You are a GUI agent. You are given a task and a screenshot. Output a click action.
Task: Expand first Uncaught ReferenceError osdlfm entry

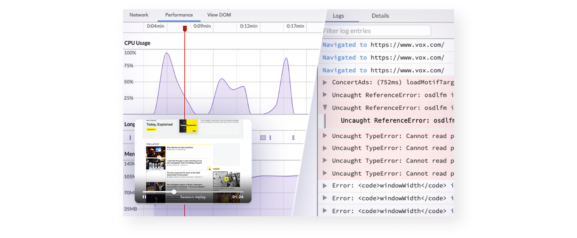[325, 95]
